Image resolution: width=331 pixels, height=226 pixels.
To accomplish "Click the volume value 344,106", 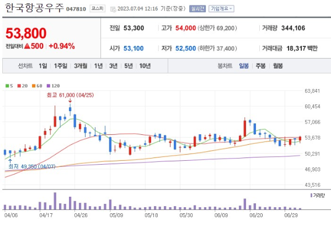I will pos(293,28).
